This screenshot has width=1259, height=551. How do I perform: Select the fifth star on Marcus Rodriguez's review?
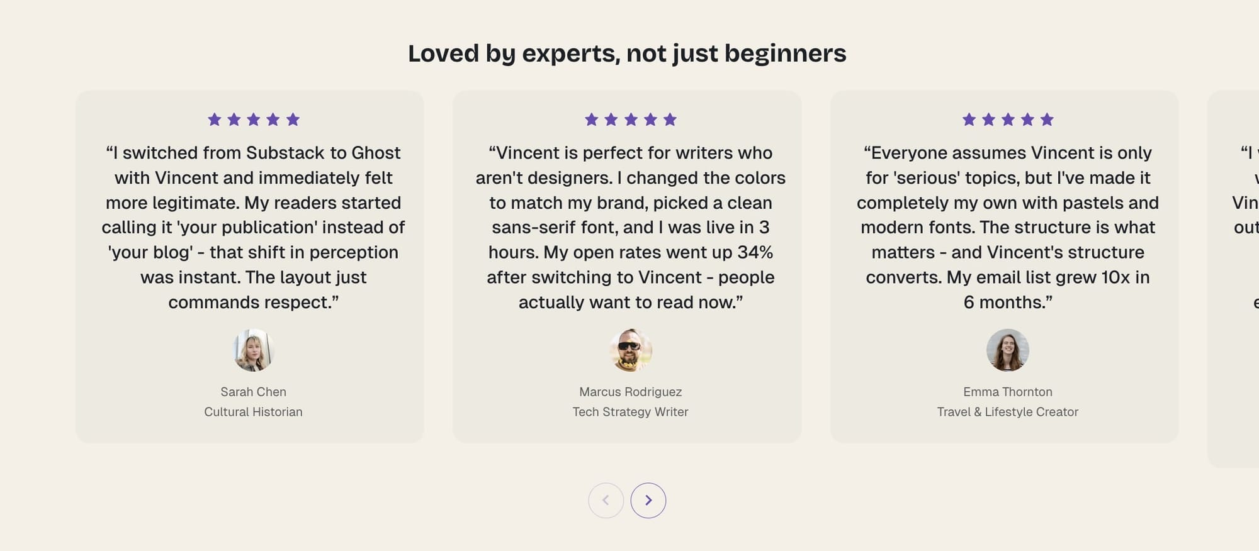(x=672, y=118)
